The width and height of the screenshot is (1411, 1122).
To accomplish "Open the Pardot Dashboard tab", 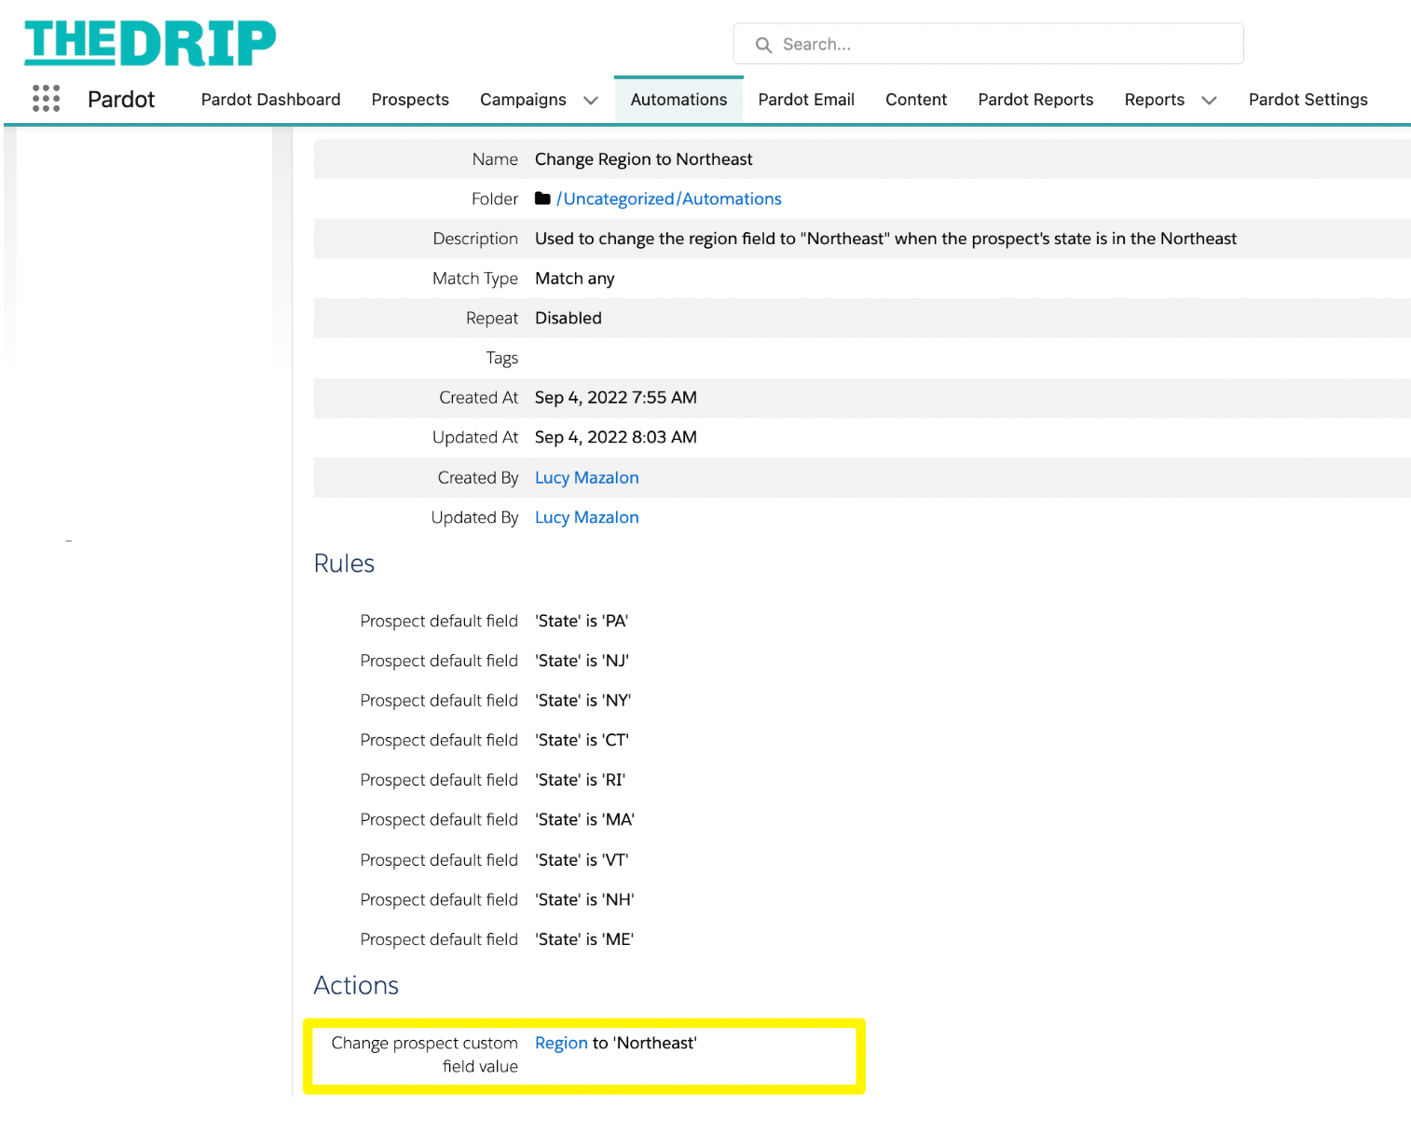I will [270, 100].
